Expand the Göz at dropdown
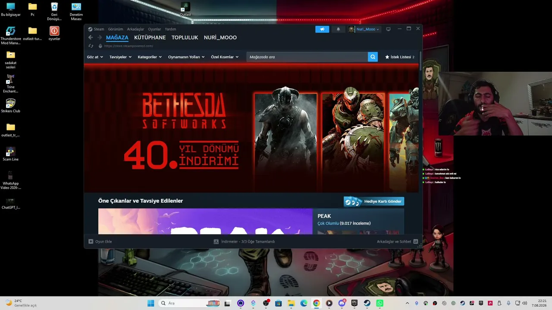The height and width of the screenshot is (310, 552). 95,57
